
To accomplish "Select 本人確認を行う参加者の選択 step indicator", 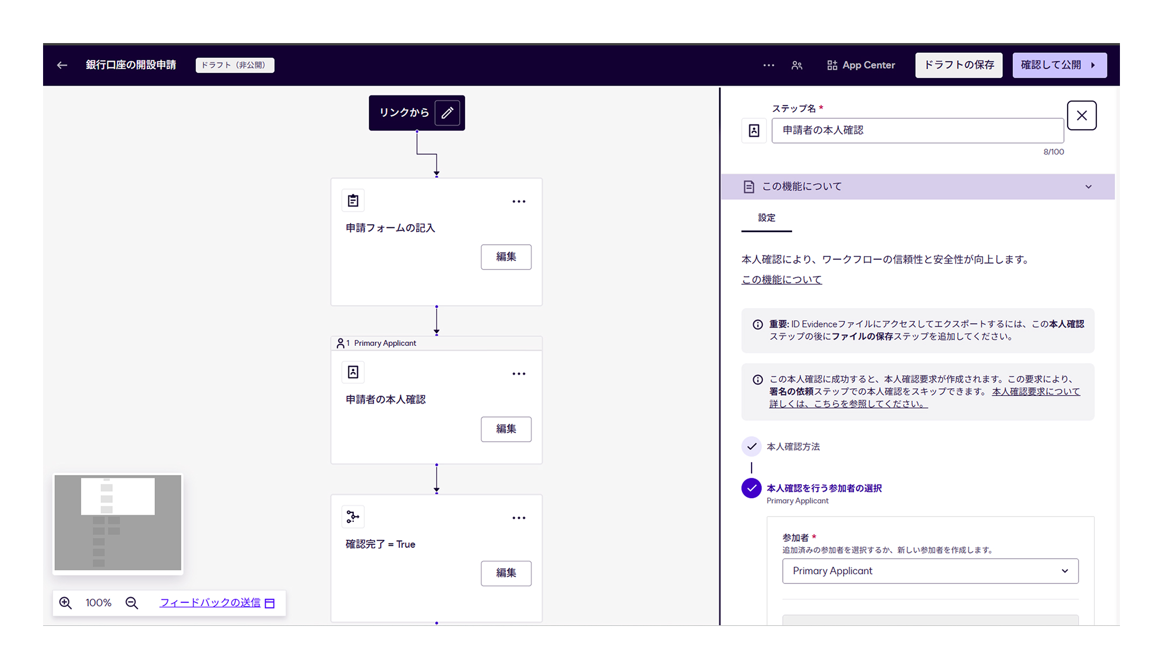I will point(751,488).
